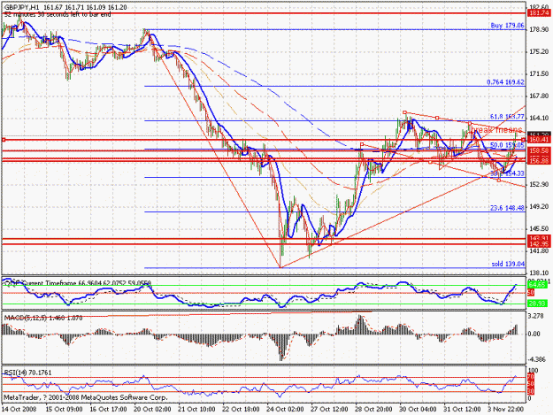
Task: Click the 175.20 price axis value
Action: [539, 52]
